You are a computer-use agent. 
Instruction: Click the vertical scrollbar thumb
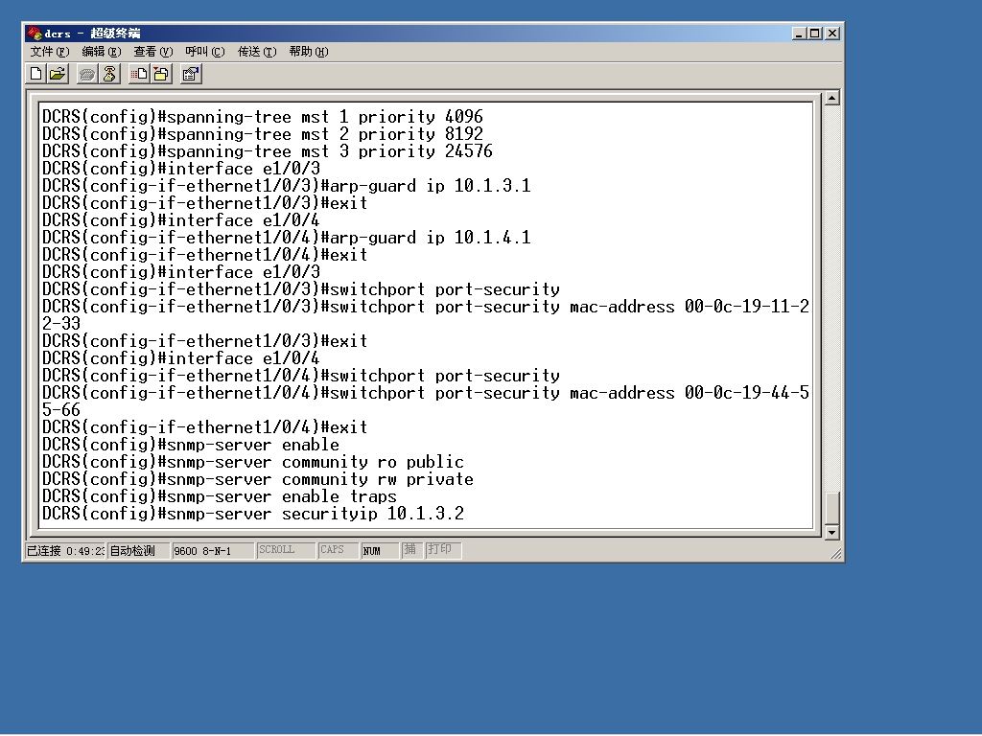pyautogui.click(x=831, y=508)
